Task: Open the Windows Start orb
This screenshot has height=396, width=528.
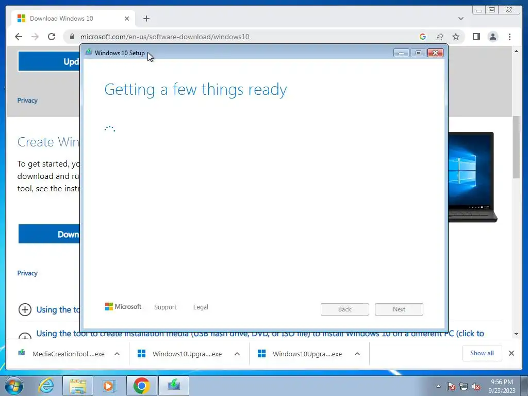Action: tap(14, 386)
